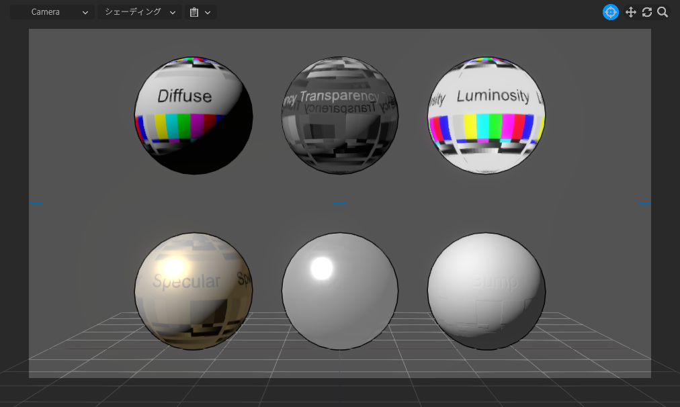Click the blue marker at viewport center
The image size is (680, 407).
pos(340,203)
